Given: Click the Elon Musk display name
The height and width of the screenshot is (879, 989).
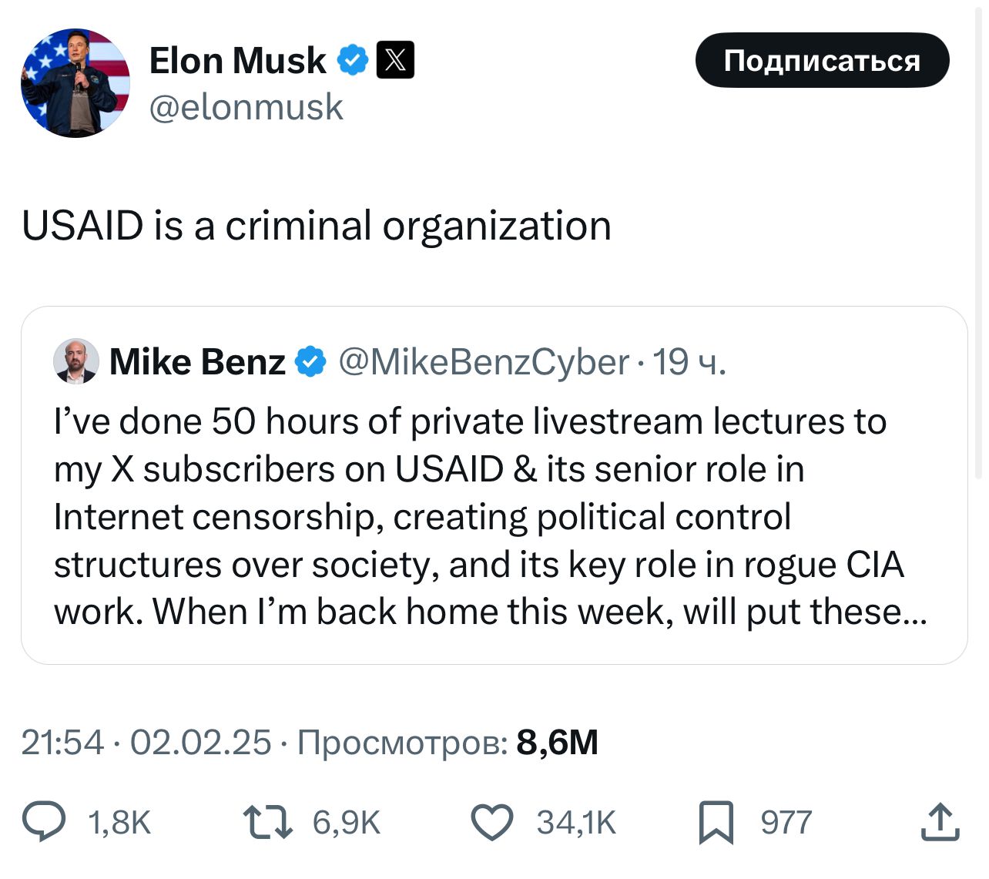Looking at the screenshot, I should (237, 61).
